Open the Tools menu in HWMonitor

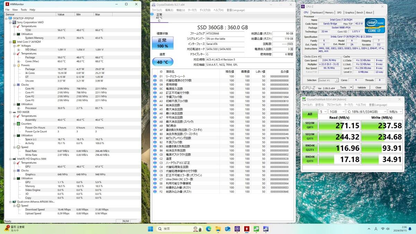pos(24,10)
